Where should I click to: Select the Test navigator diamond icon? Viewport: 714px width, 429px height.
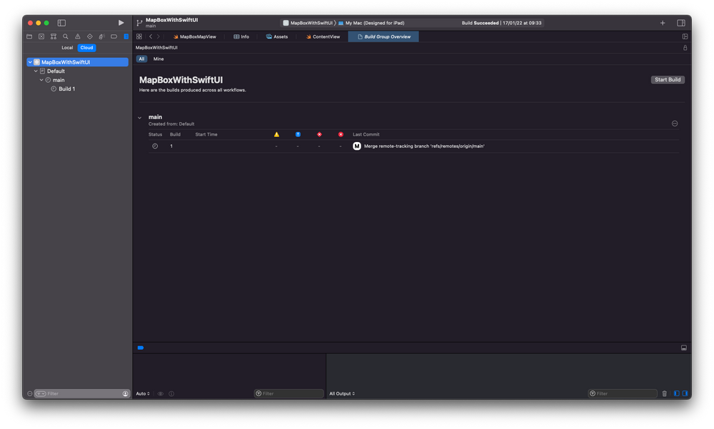point(89,36)
